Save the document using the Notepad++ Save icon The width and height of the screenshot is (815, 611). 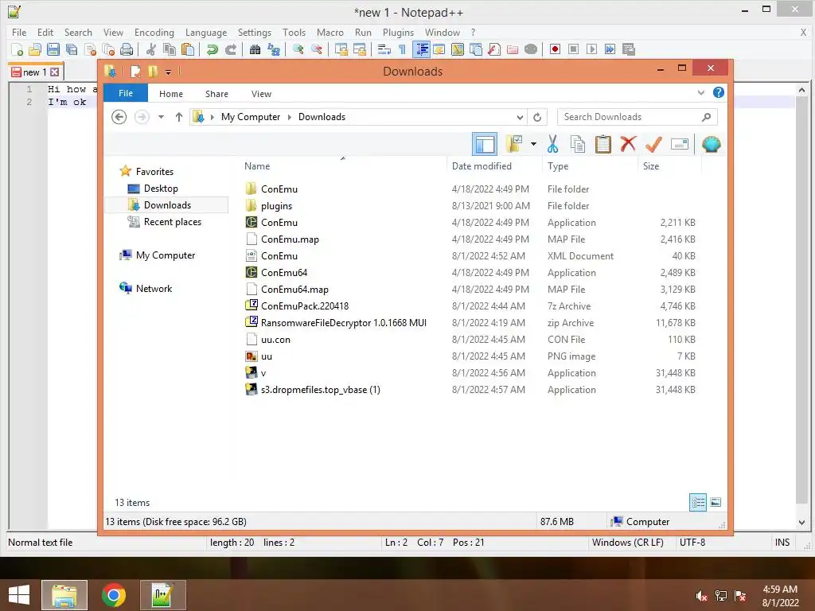point(53,49)
